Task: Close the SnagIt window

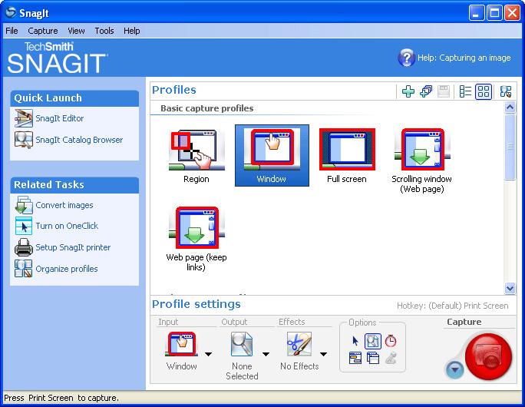Action: pos(512,13)
